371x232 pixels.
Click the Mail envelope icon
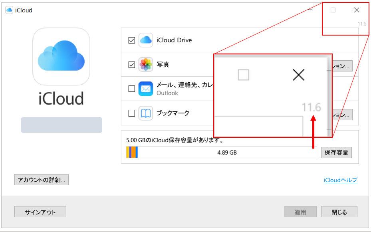[x=145, y=89]
